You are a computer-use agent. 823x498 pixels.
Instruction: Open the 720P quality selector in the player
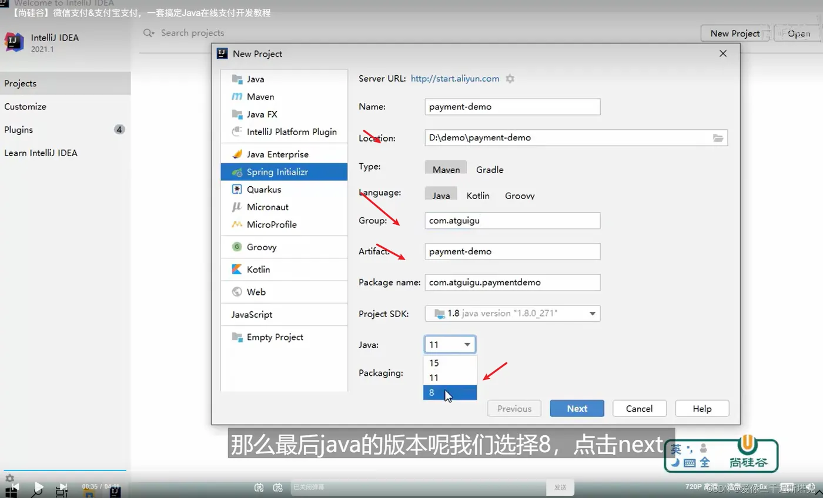[701, 487]
